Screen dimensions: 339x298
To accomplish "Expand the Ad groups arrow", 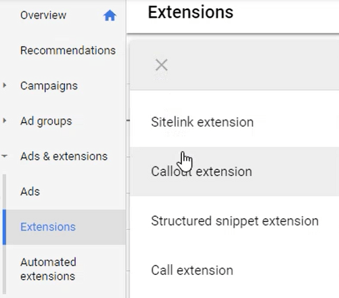I will (x=4, y=121).
